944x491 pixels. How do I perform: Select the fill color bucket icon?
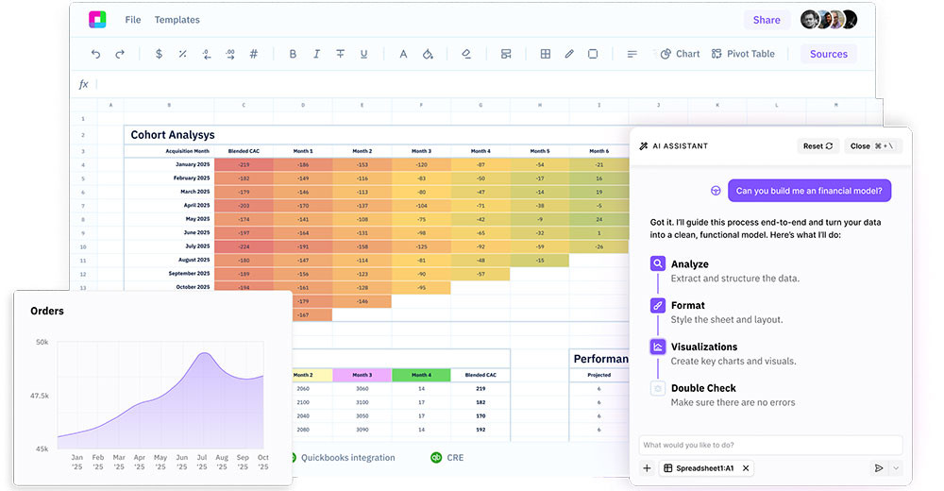click(x=428, y=54)
